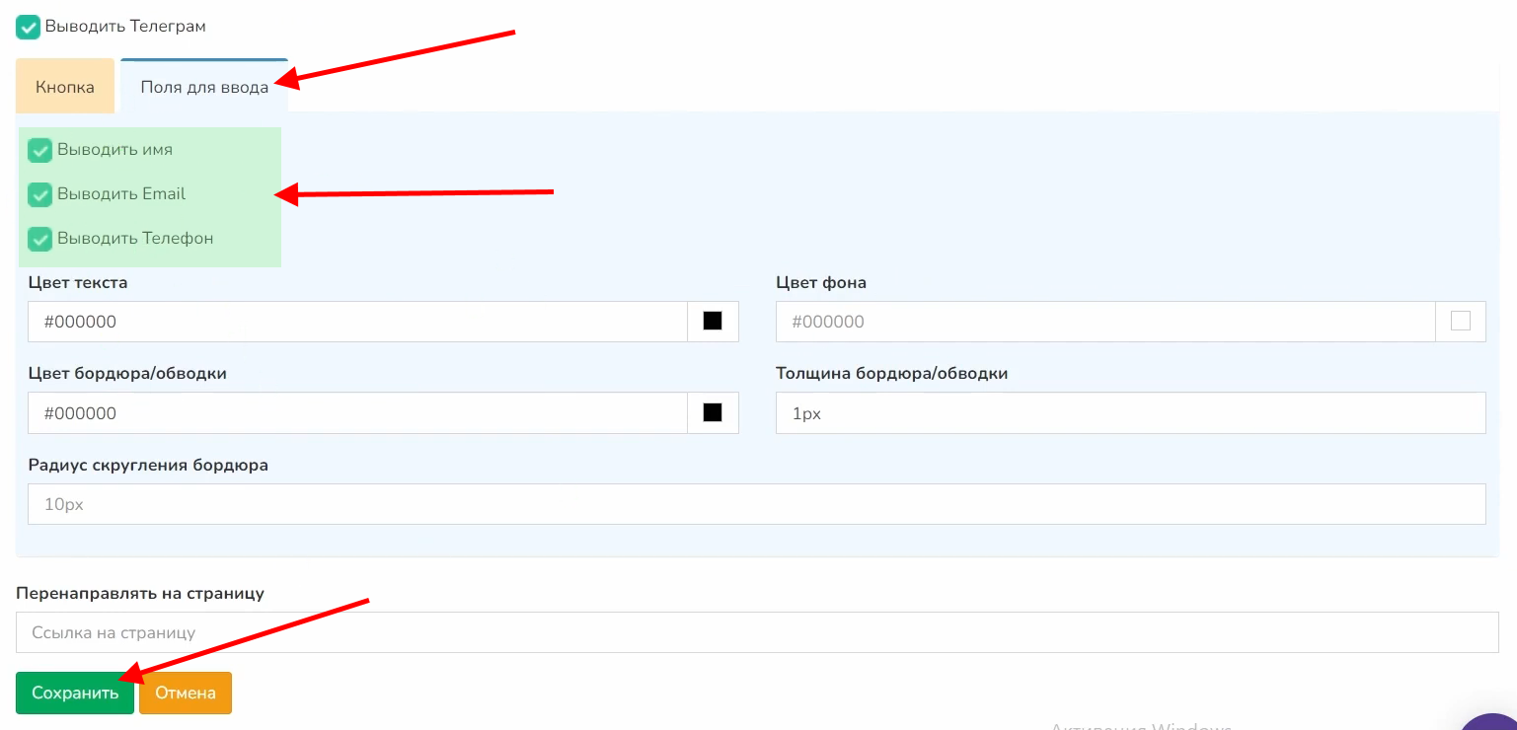This screenshot has width=1517, height=730.
Task: Click the 'Радиус скругления бордюра' label text
Action: pos(148,465)
